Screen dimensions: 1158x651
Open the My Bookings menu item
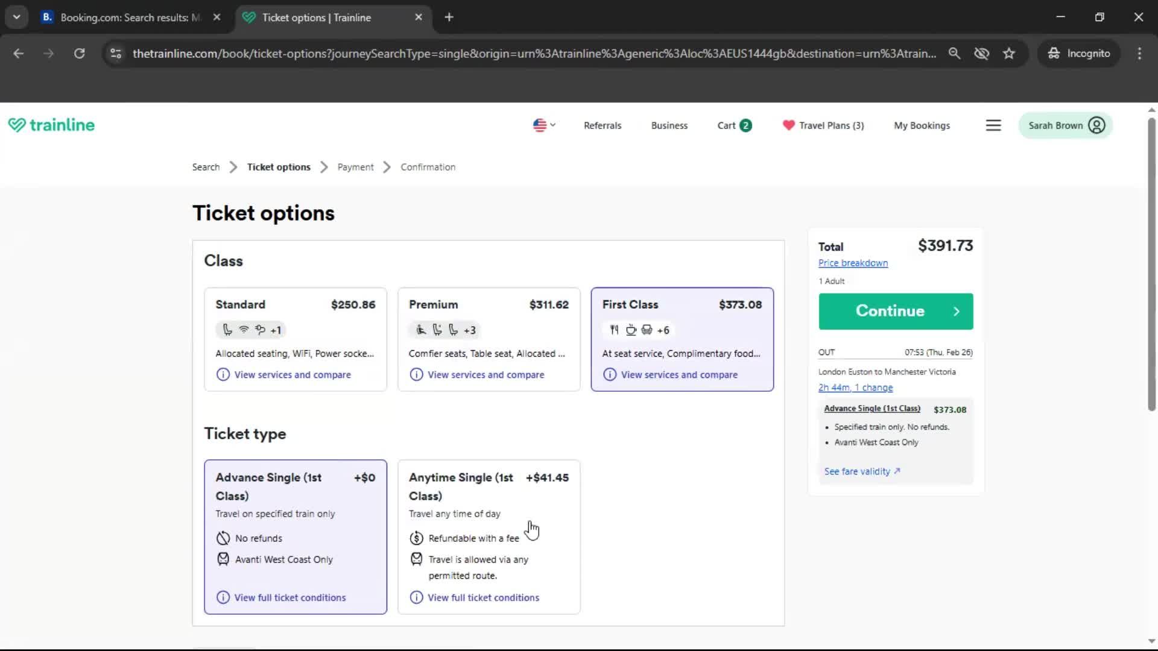point(922,125)
